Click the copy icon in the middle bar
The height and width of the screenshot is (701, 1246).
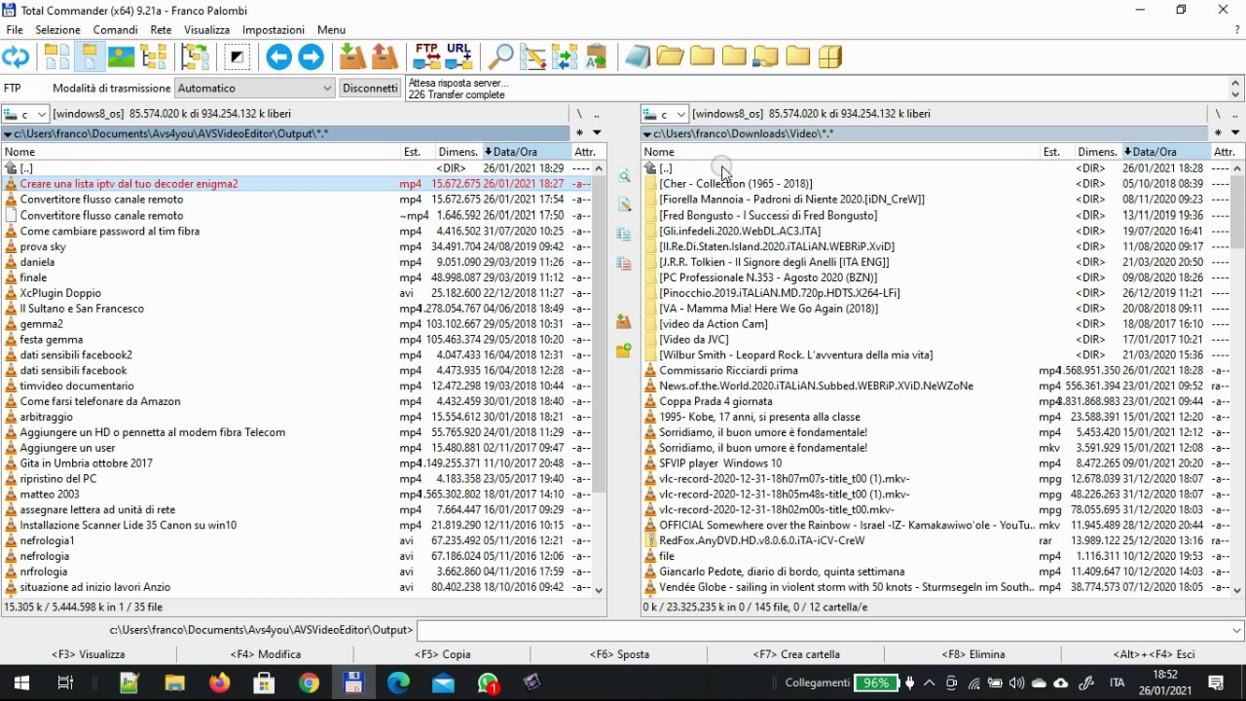point(624,235)
